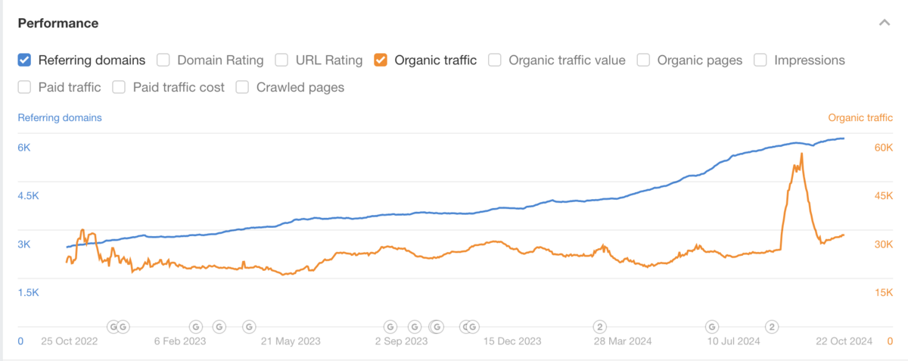The width and height of the screenshot is (908, 361).
Task: Click Google marker above 2 Sep 2023 label
Action: [390, 327]
